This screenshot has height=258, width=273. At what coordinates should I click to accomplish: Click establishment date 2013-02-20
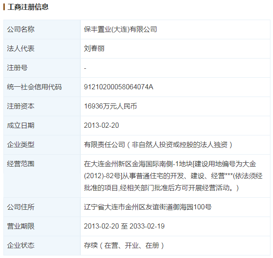[x=101, y=126]
